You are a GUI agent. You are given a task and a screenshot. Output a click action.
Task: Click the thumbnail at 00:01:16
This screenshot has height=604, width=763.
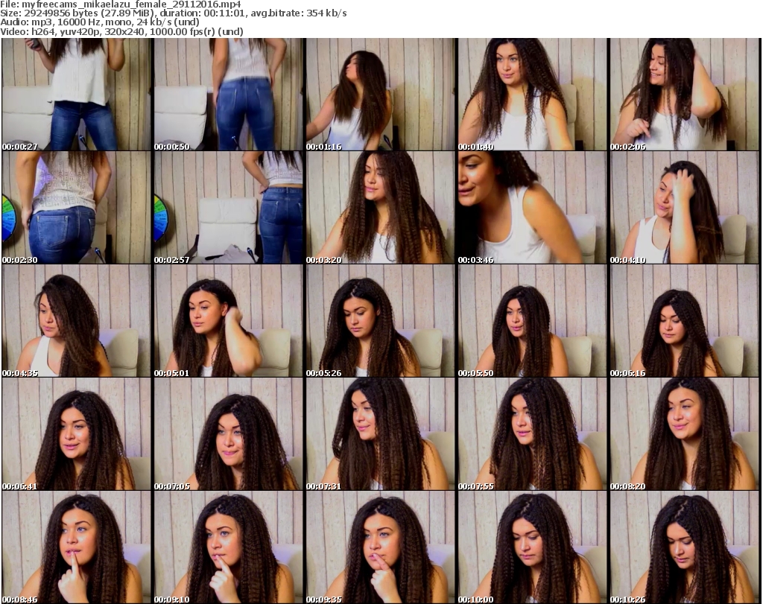pyautogui.click(x=380, y=95)
